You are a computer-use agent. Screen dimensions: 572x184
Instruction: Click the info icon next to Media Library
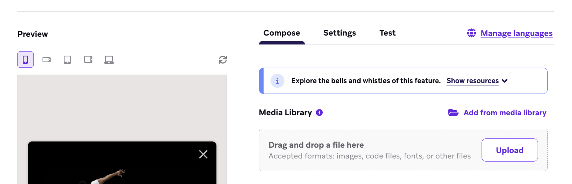pyautogui.click(x=319, y=112)
